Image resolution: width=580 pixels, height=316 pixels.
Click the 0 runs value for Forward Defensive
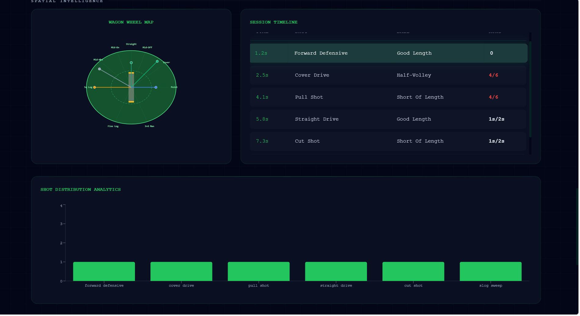click(491, 53)
